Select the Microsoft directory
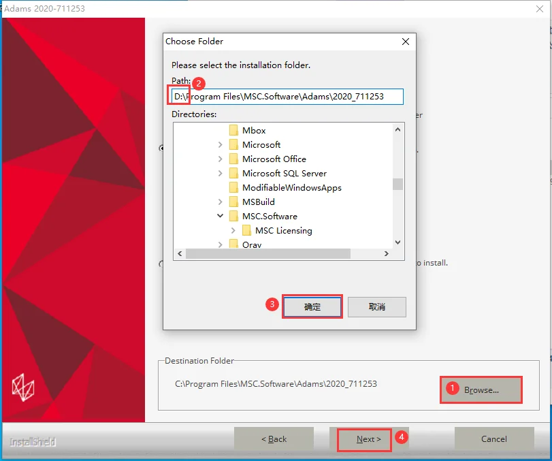The width and height of the screenshot is (552, 461). [261, 145]
